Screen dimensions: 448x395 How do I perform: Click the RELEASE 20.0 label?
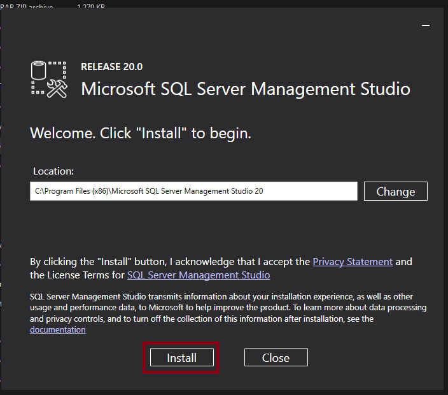pos(112,66)
